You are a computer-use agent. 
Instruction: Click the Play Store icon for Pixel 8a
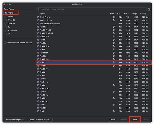coord(114,43)
